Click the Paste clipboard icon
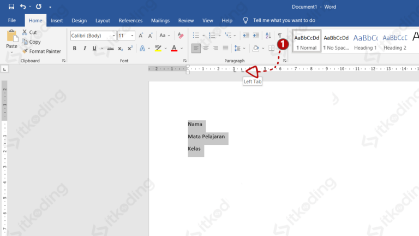419x236 pixels. tap(12, 36)
